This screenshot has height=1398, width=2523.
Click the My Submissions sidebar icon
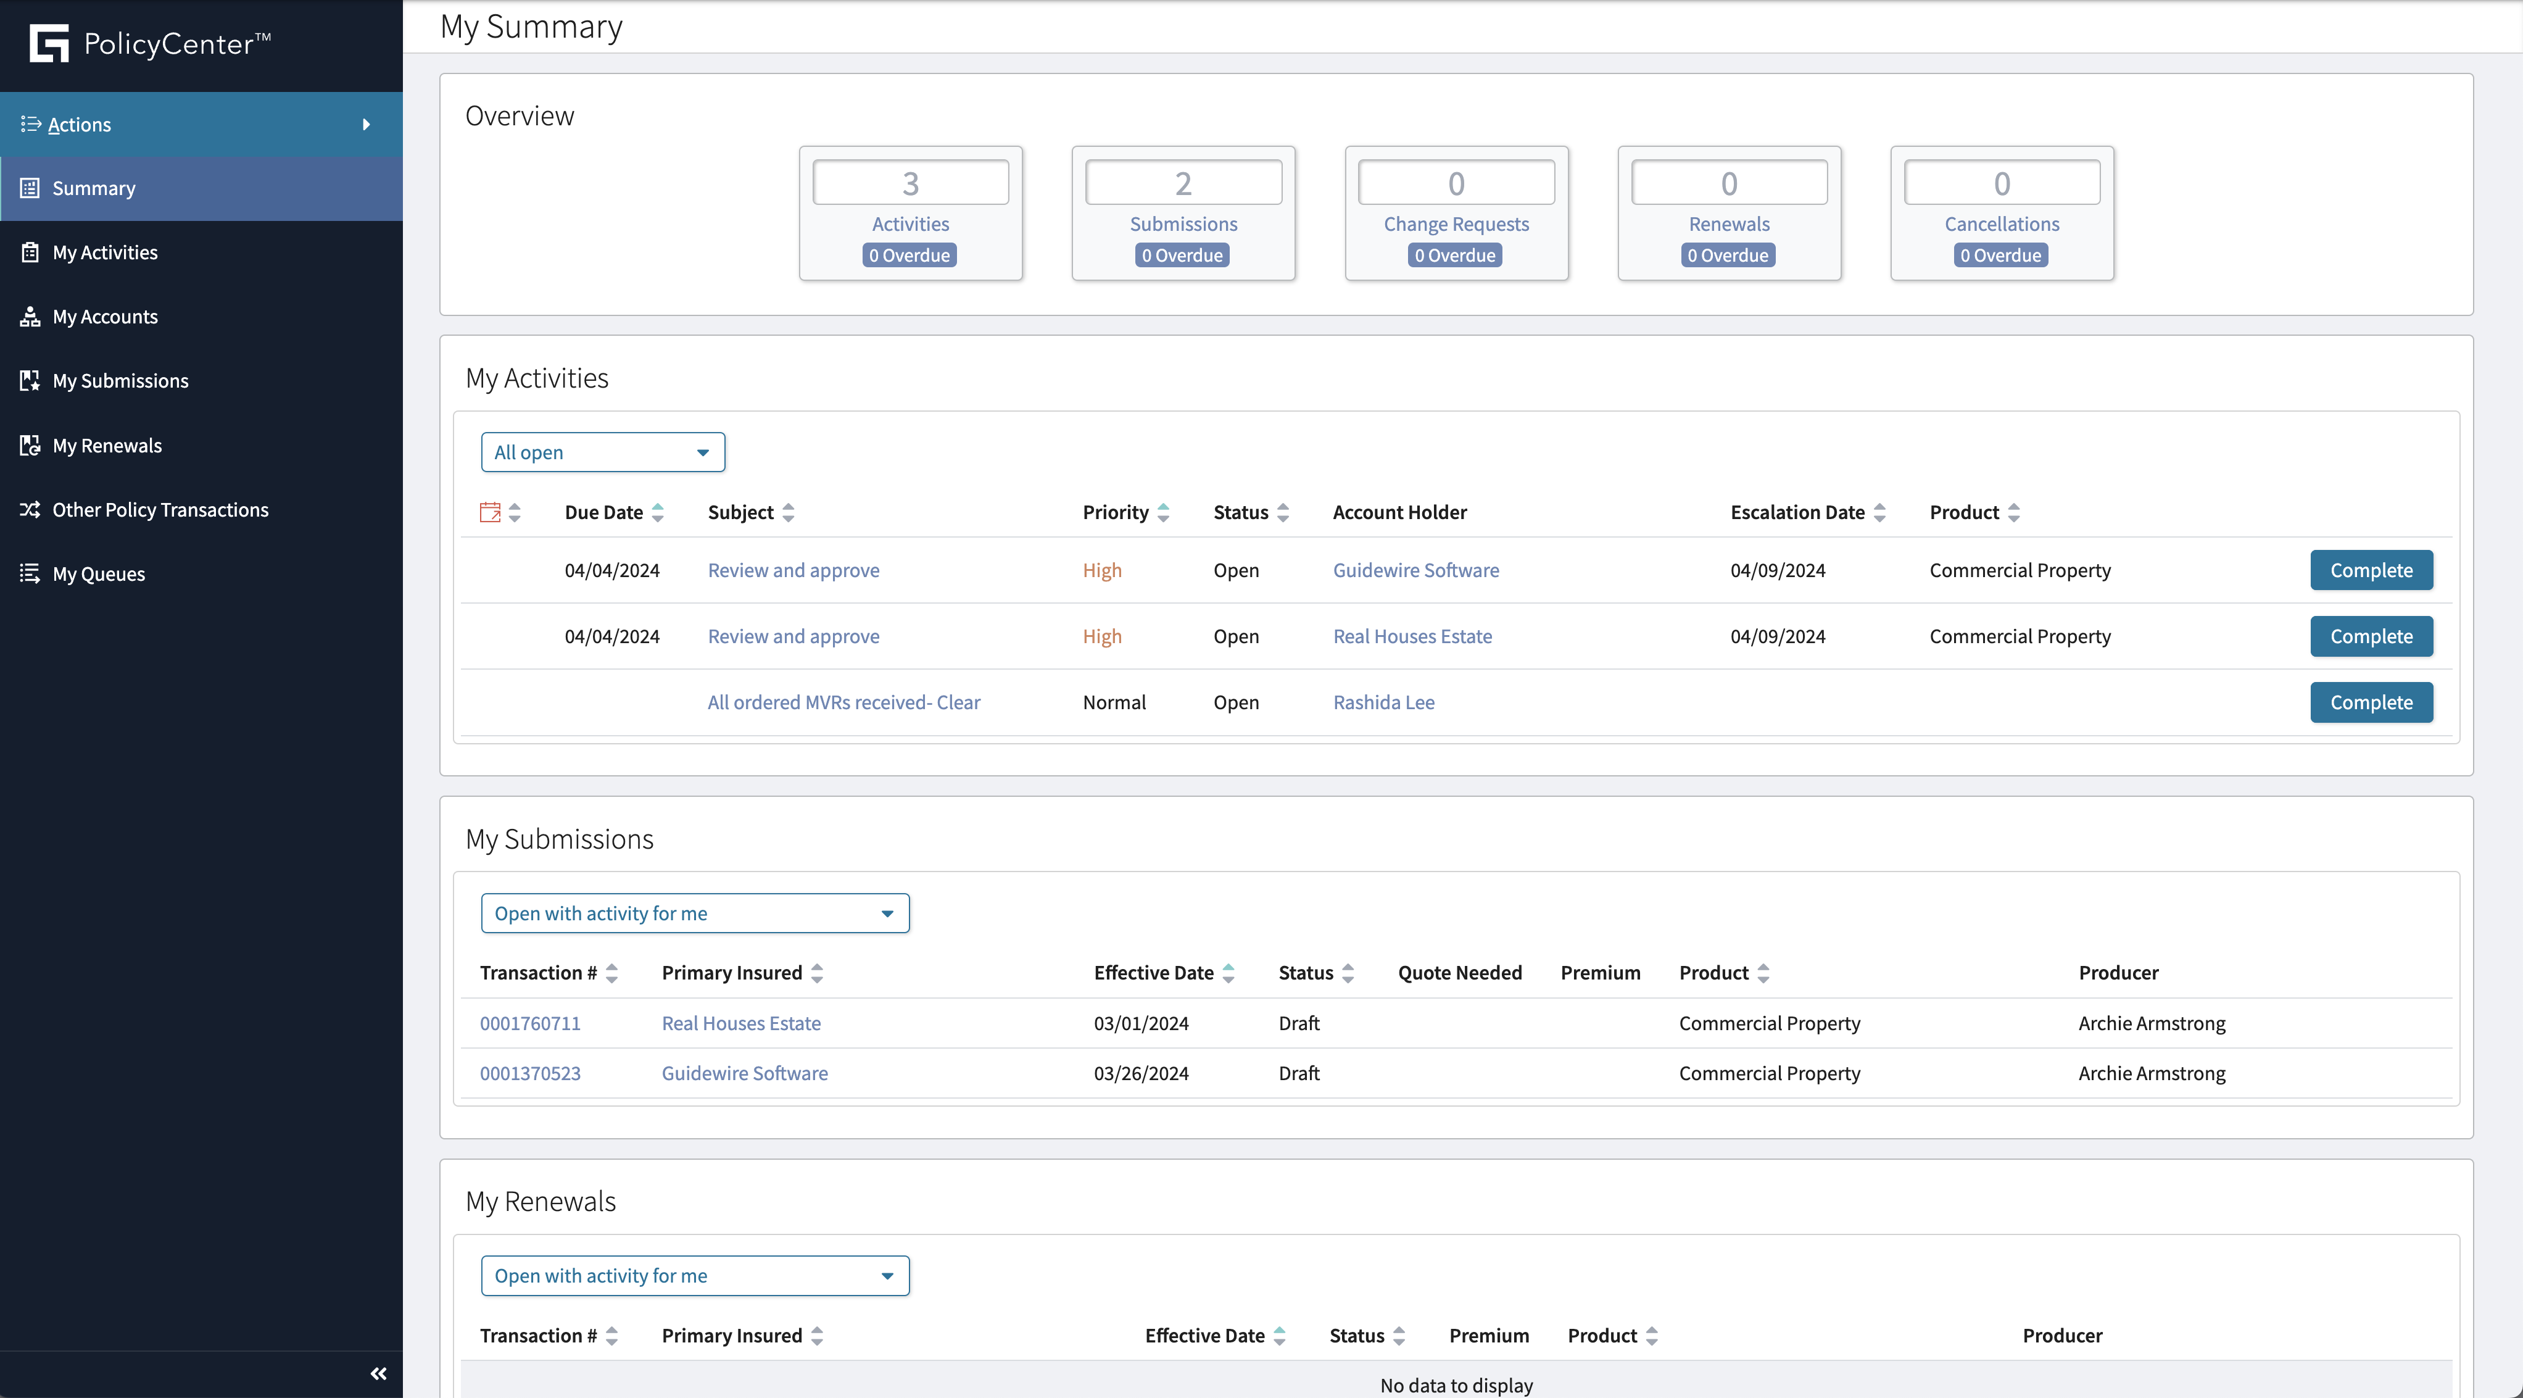click(30, 381)
